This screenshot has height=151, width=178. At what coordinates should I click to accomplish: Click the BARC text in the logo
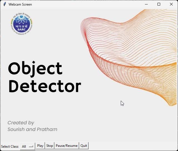pos(21,29)
